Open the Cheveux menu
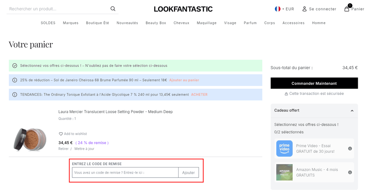This screenshot has width=368, height=195. 181,23
